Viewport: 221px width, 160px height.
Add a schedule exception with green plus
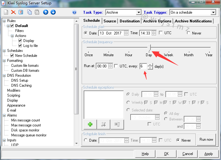90,124
